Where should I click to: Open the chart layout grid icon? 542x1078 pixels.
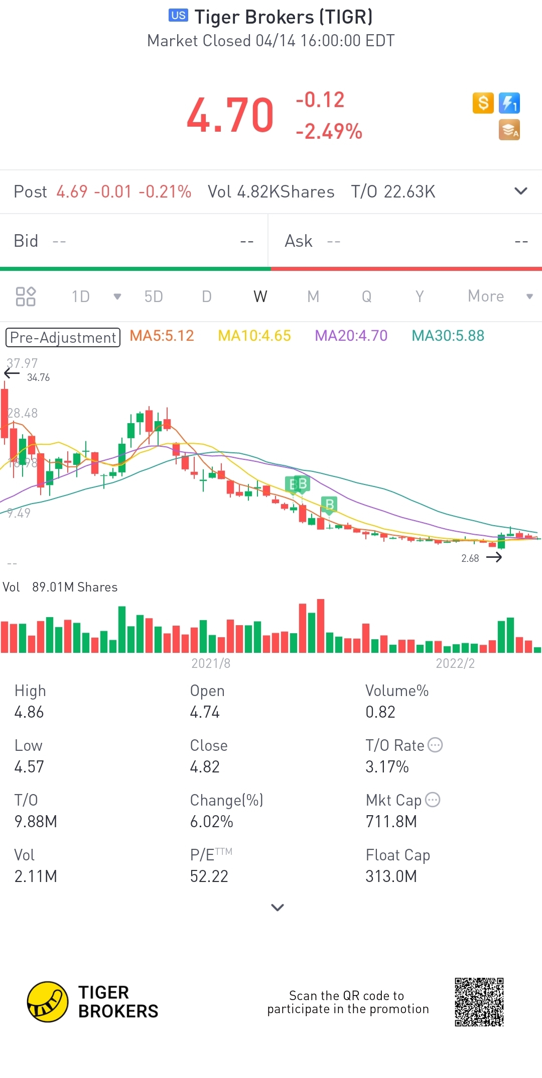point(26,297)
